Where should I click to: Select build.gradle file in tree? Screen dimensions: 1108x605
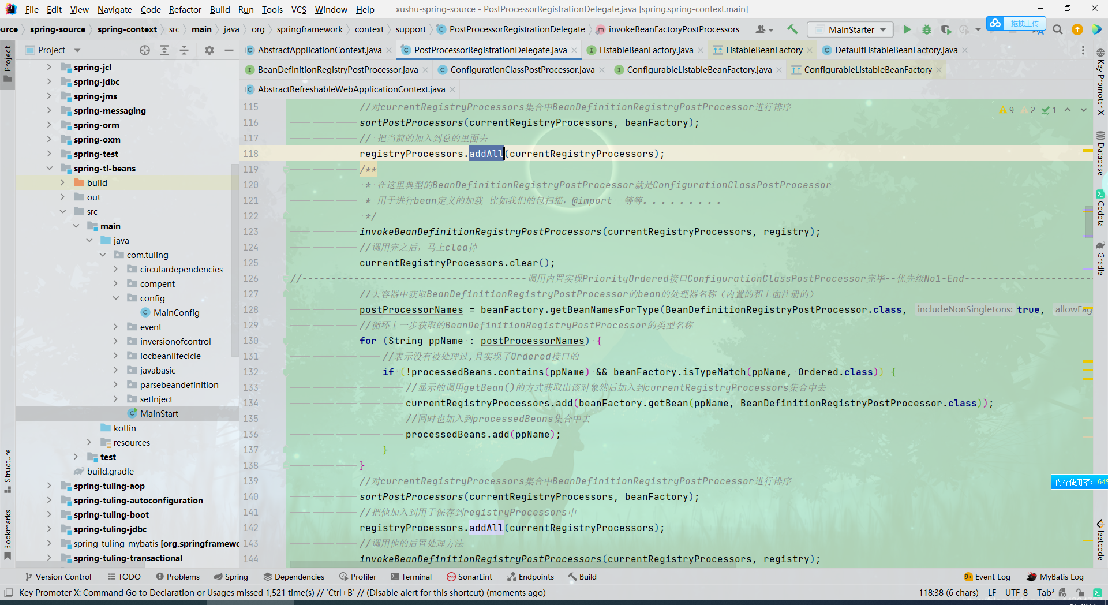[110, 472]
